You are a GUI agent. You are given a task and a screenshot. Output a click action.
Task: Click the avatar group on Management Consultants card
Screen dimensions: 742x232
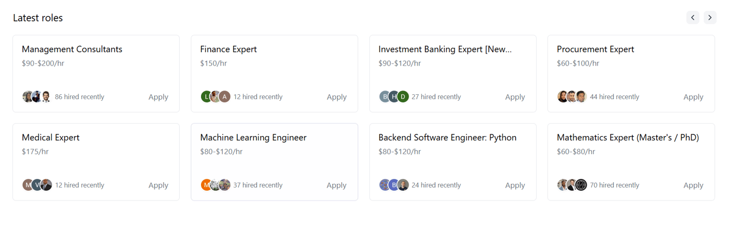tap(37, 96)
